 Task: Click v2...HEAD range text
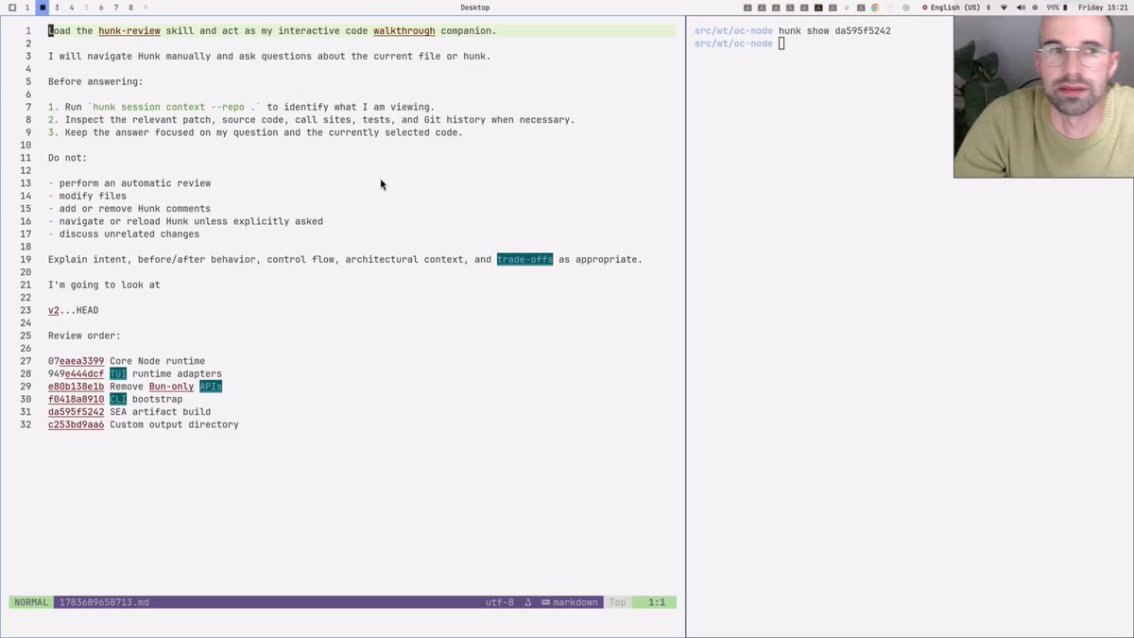pos(73,310)
